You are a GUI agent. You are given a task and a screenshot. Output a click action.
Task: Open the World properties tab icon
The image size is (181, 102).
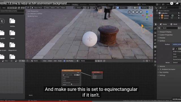pyautogui.click(x=155, y=47)
